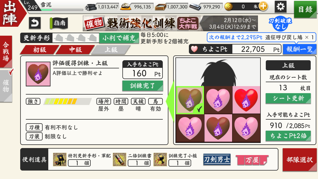Screen dimensions: 318x179
Task: Tap the 訓練完了小槌 mallet icon
Action: pyautogui.click(x=160, y=160)
